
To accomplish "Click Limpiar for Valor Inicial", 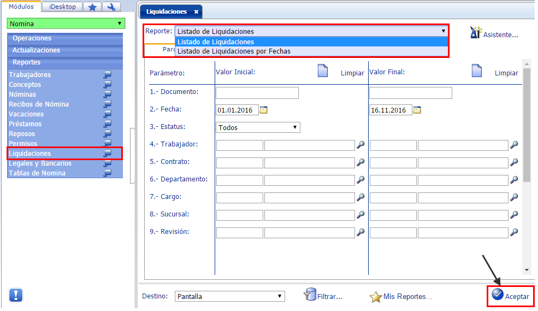I will 352,73.
